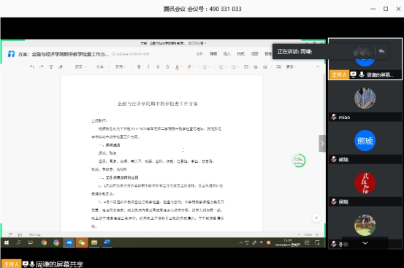Click the taskbar search magnifier icon
The image size is (404, 268).
18,242
